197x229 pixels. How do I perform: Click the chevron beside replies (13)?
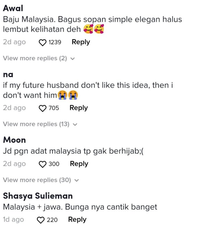coord(75,124)
